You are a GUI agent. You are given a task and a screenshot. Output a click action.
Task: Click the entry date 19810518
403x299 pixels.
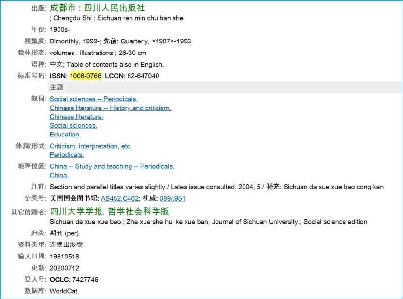click(x=64, y=257)
